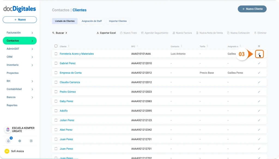Open the notifications bell in the sidebar
Image resolution: width=279 pixels, height=159 pixels.
click(8, 141)
